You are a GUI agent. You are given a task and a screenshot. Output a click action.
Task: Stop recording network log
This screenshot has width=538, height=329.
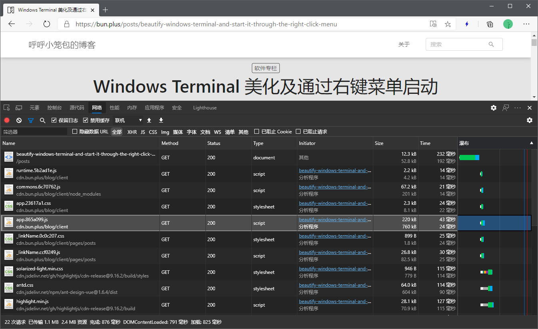coord(7,120)
